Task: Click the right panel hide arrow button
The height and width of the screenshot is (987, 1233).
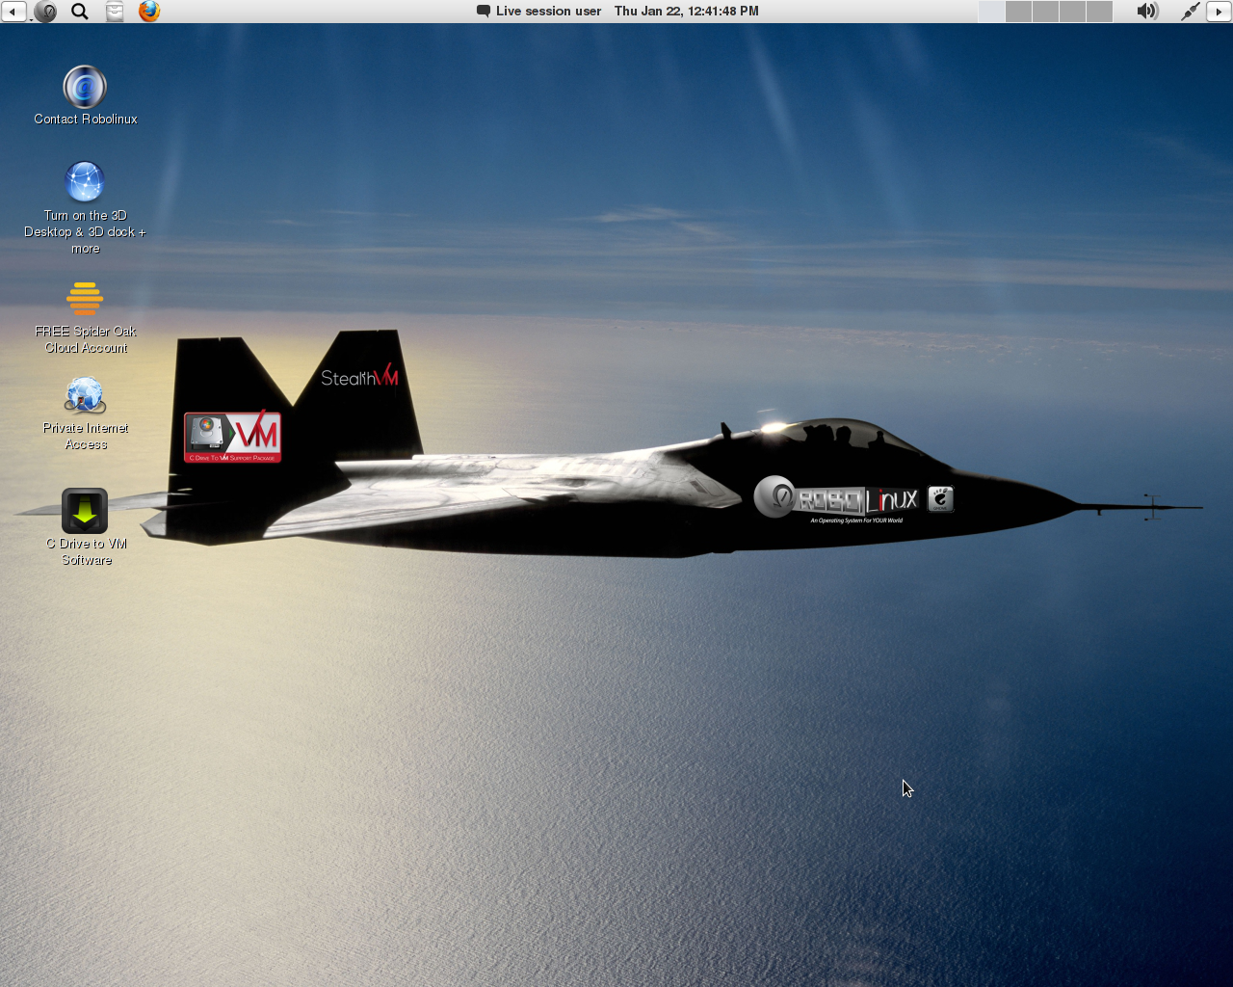Action: [1220, 12]
